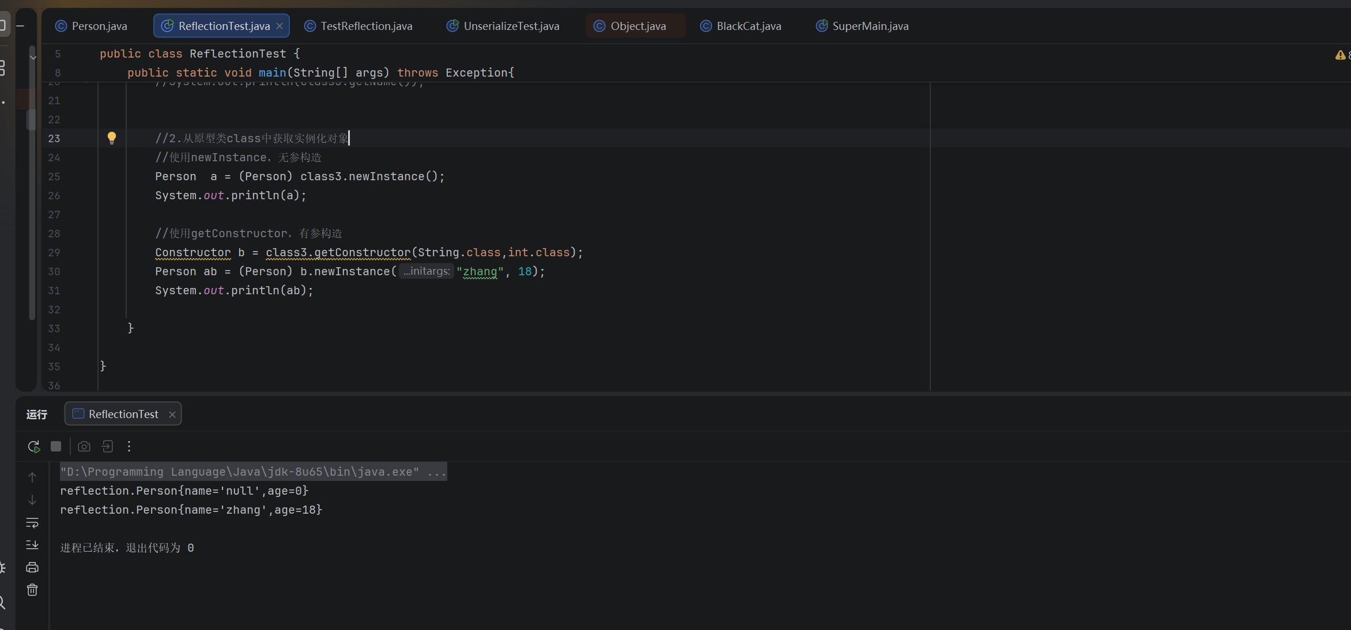1351x630 pixels.
Task: Expand the initargs parameter hint
Action: coord(427,271)
